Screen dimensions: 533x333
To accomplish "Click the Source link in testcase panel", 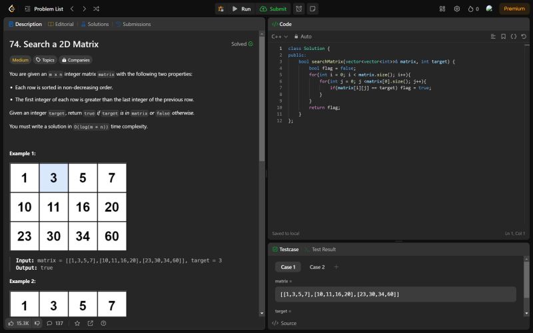I will (x=284, y=323).
